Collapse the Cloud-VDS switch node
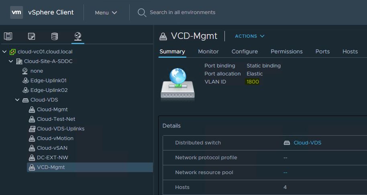 17,100
